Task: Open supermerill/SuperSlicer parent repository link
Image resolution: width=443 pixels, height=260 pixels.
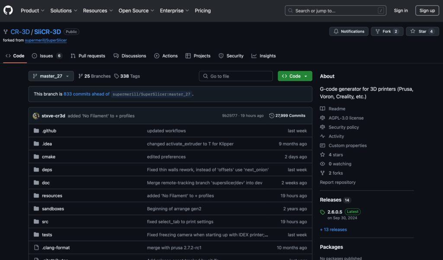Action: pyautogui.click(x=46, y=40)
